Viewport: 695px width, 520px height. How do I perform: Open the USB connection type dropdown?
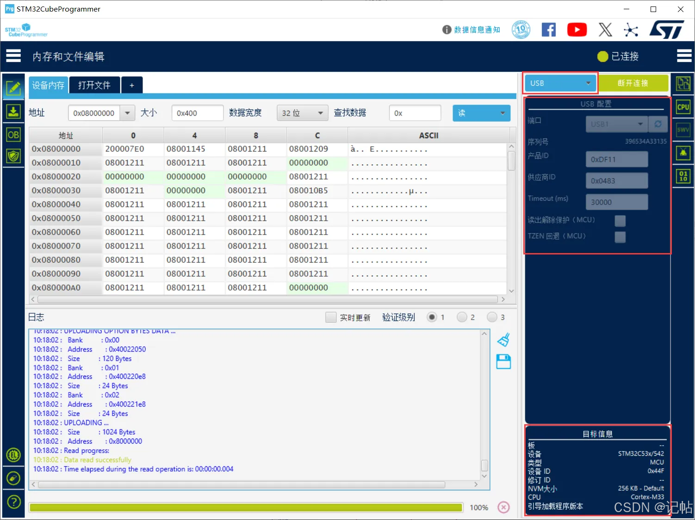pyautogui.click(x=560, y=83)
